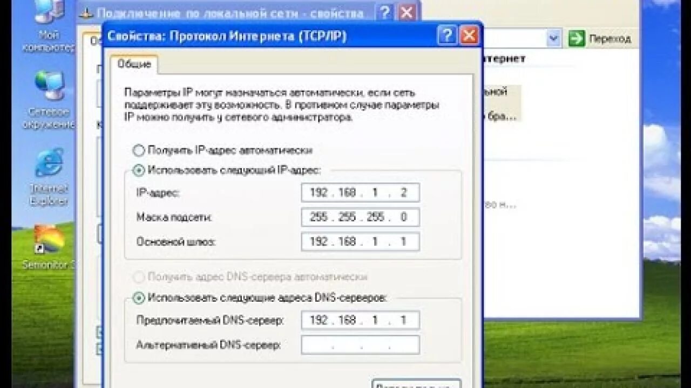691x388 pixels.
Task: Open the address bar dropdown beside Переход
Action: pyautogui.click(x=554, y=38)
